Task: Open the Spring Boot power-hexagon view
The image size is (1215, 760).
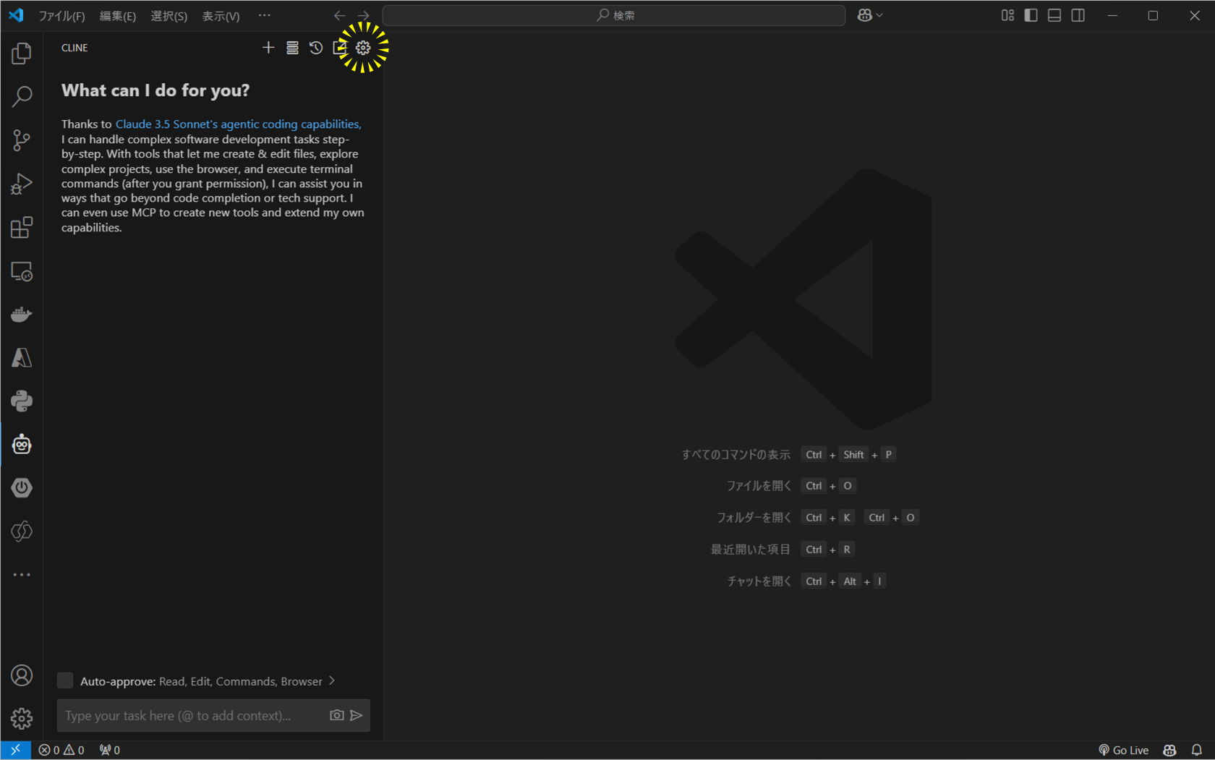Action: (x=22, y=488)
